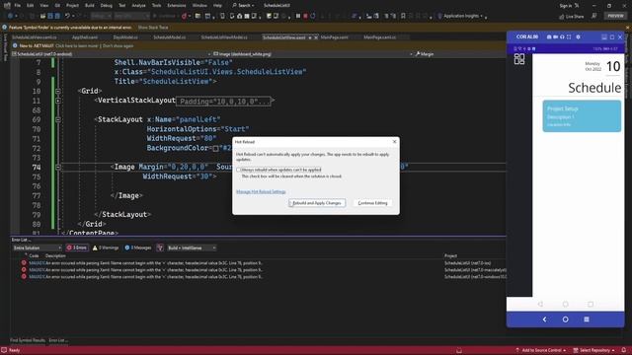Collapse the StackLayout element on line 69
Image resolution: width=632 pixels, height=355 pixels.
[58, 120]
